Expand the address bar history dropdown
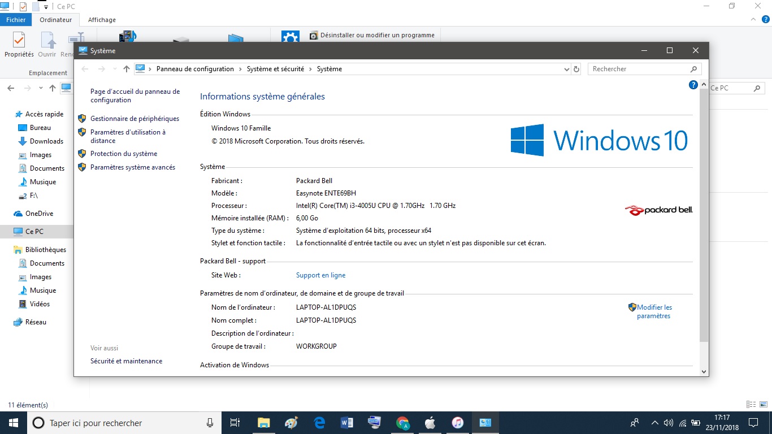772x434 pixels. pyautogui.click(x=567, y=69)
